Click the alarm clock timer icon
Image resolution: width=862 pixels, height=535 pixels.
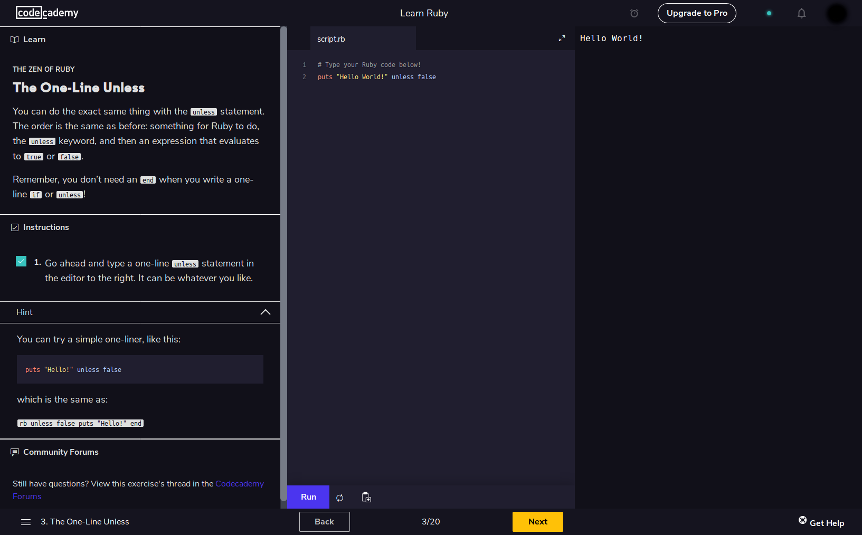tap(634, 13)
